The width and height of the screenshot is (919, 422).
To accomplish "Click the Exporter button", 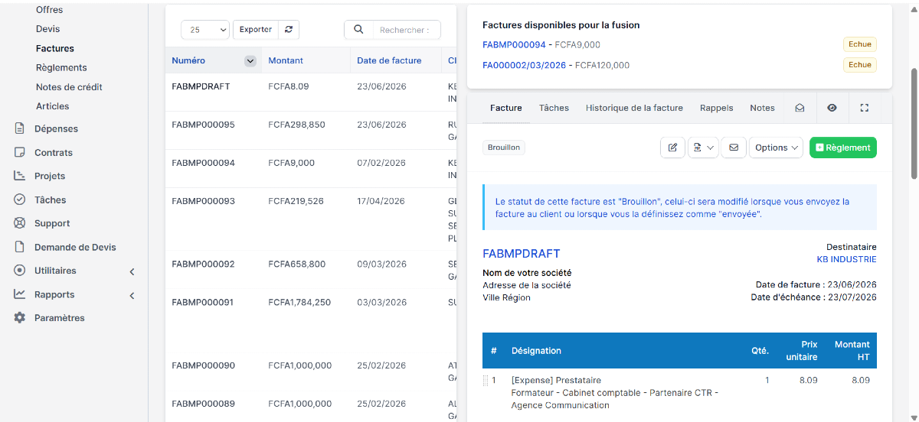I will tap(256, 30).
